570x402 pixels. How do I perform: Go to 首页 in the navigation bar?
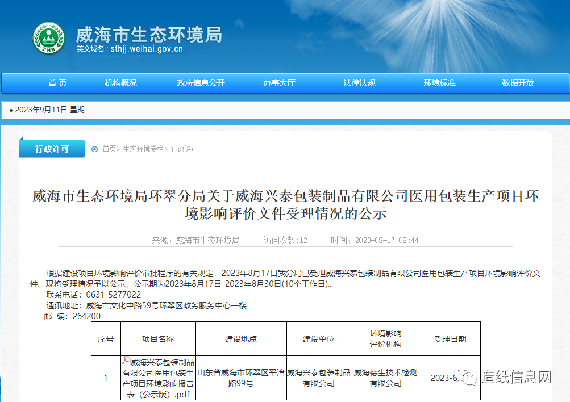click(57, 83)
